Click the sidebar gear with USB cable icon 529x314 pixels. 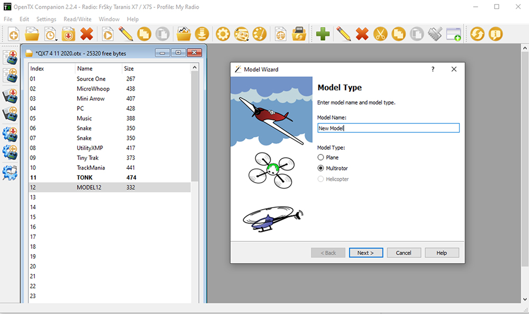(x=10, y=173)
